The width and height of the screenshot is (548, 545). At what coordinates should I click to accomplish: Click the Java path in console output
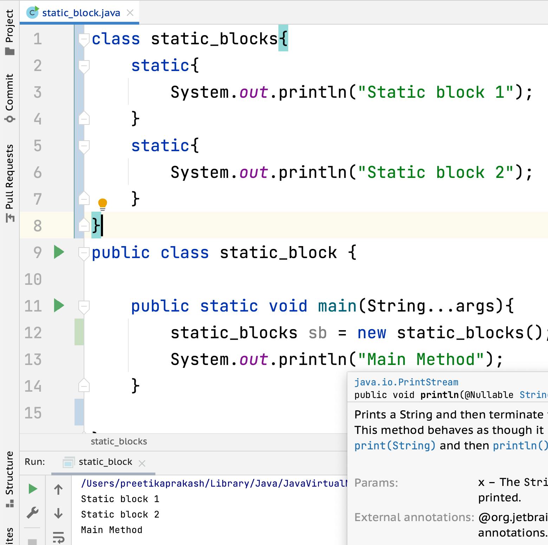(214, 483)
